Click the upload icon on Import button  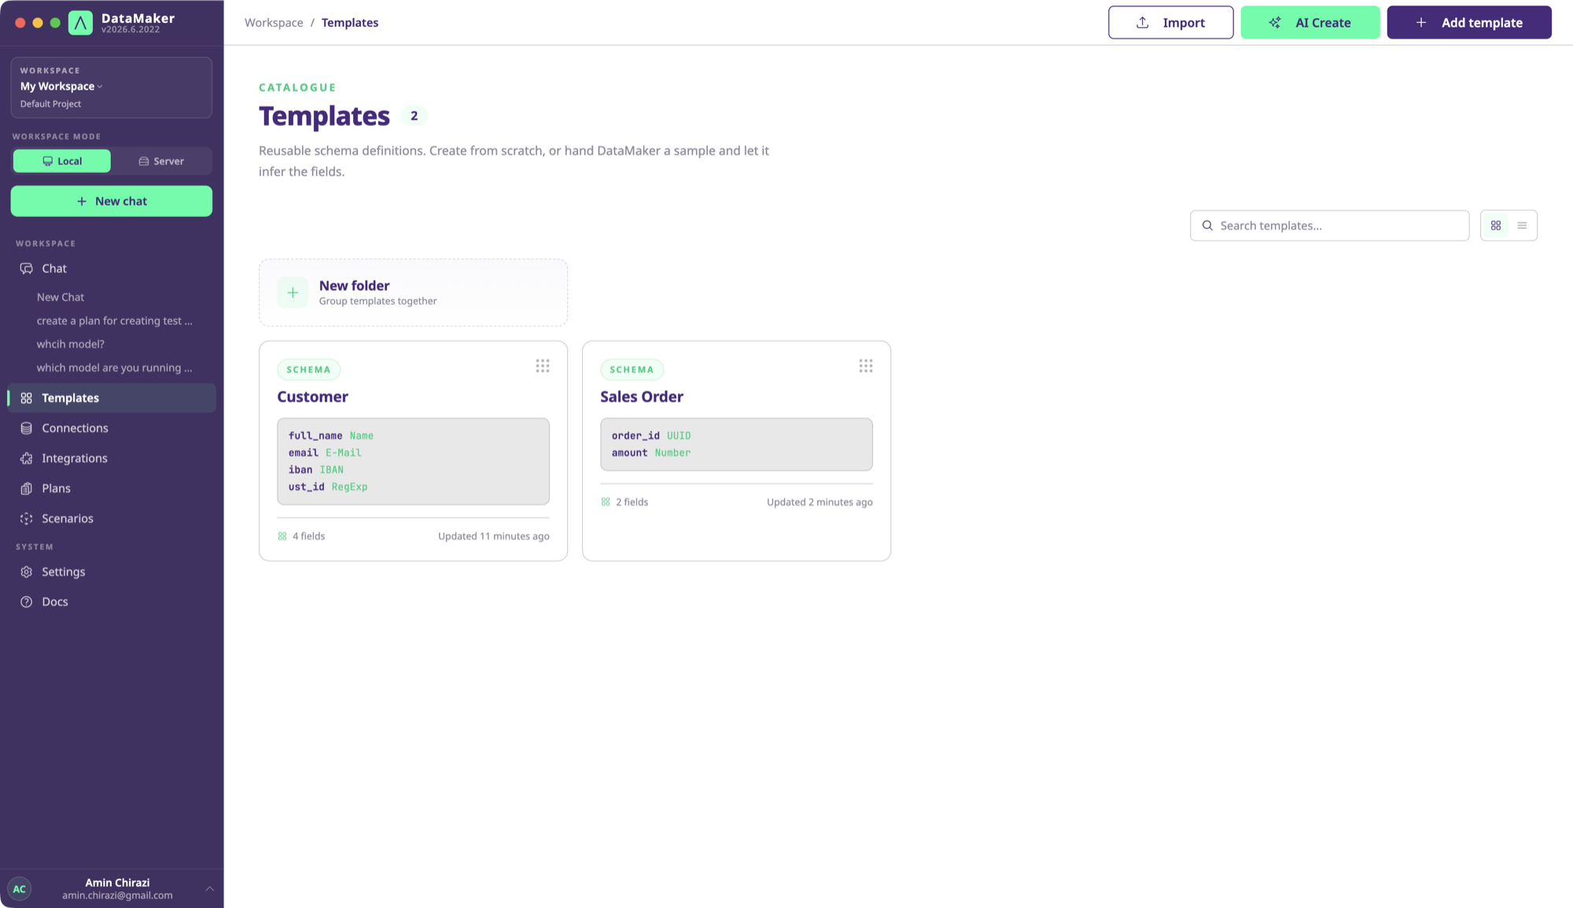coord(1143,23)
